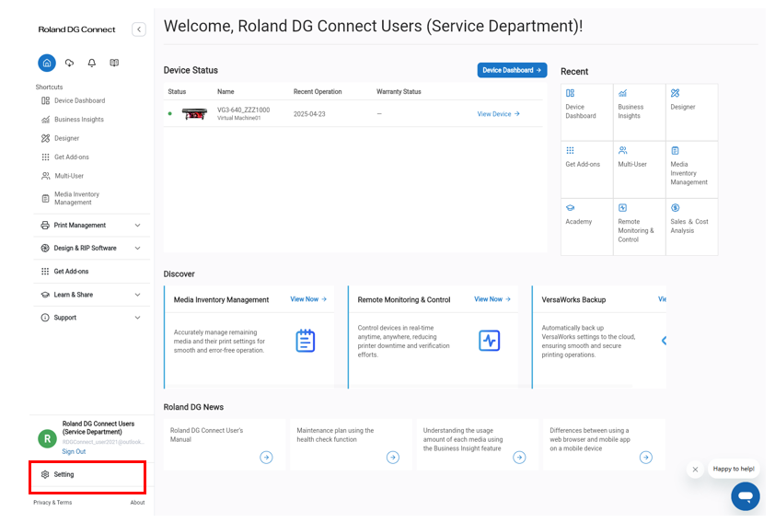Click the 2025-04-23 recent operation date

click(x=309, y=114)
